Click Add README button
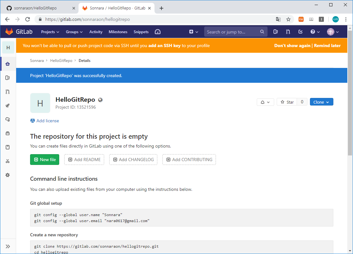The height and width of the screenshot is (254, 353). tap(84, 160)
